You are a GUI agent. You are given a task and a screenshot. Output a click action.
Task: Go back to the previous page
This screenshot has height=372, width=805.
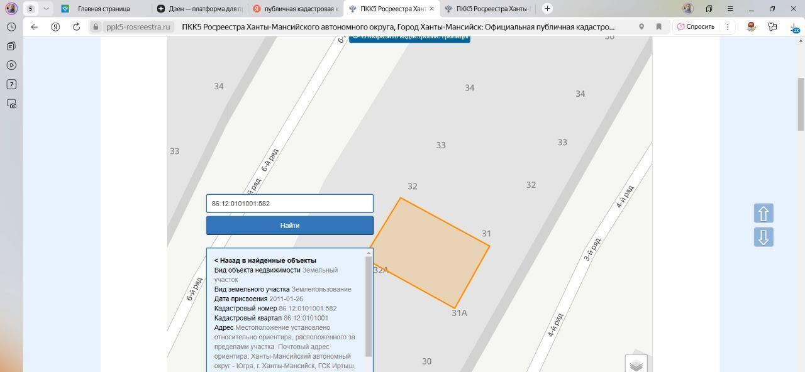pos(35,27)
